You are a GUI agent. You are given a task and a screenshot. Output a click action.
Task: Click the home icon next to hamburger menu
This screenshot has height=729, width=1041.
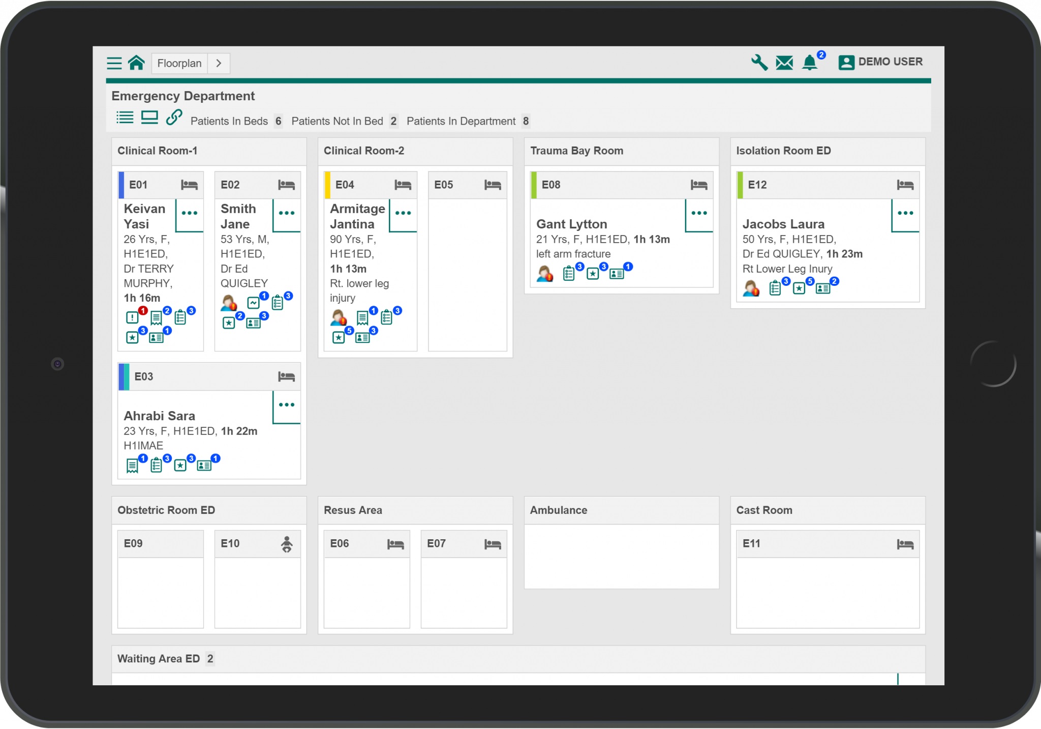tap(136, 63)
